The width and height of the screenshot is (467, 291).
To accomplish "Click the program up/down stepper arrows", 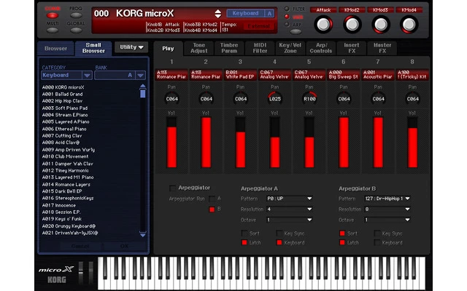I will click(218, 14).
